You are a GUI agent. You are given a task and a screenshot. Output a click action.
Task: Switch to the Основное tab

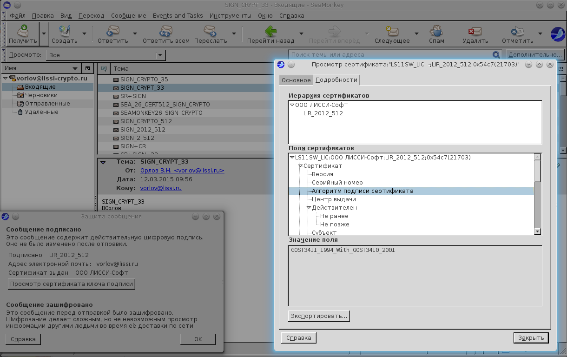(296, 80)
